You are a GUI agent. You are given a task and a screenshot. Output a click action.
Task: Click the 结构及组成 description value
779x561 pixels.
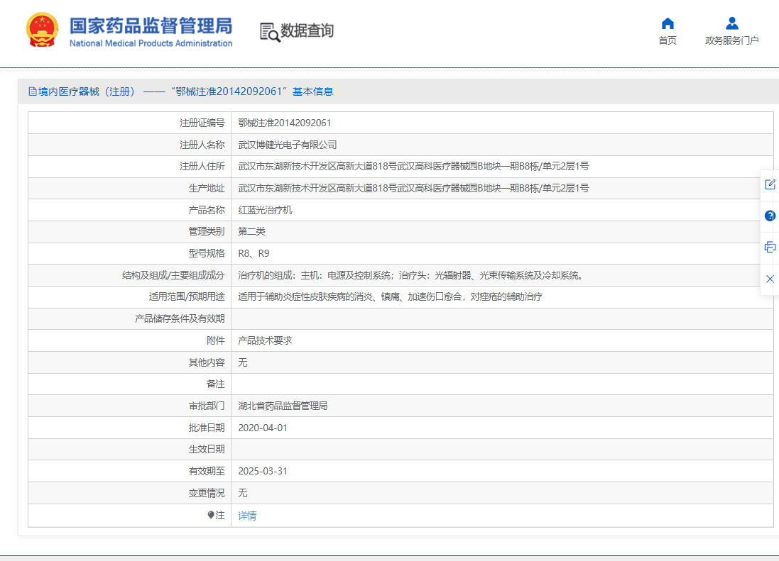tap(410, 275)
